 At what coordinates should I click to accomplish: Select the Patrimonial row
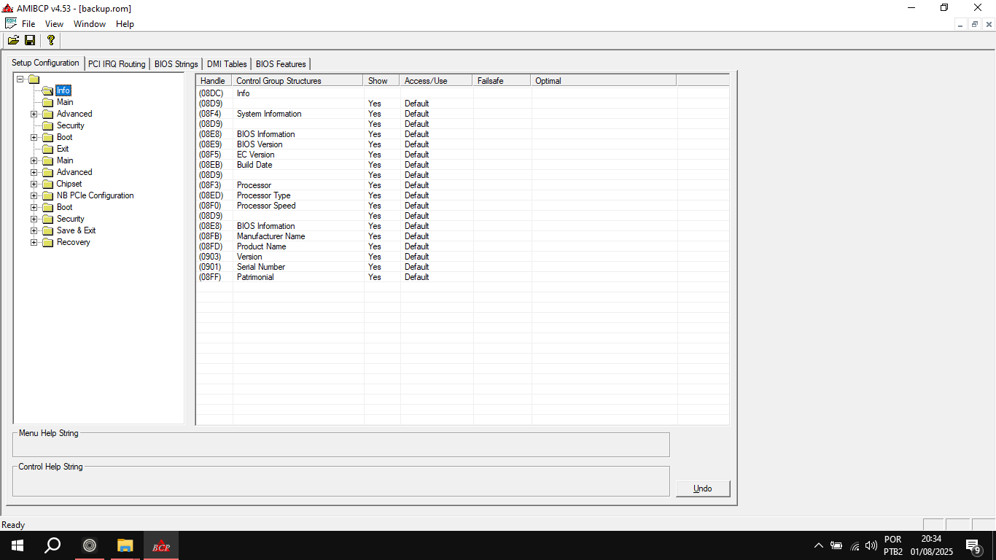(462, 277)
